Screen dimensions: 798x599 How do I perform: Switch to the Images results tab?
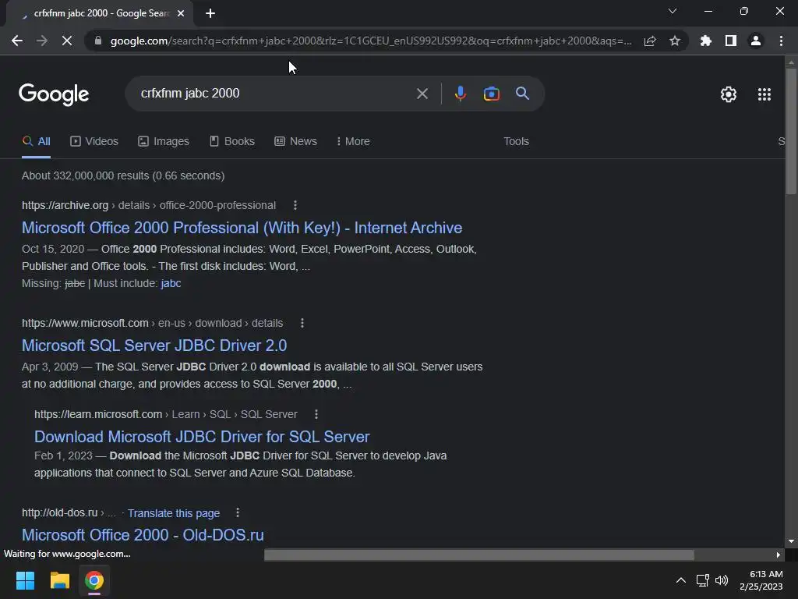click(164, 141)
